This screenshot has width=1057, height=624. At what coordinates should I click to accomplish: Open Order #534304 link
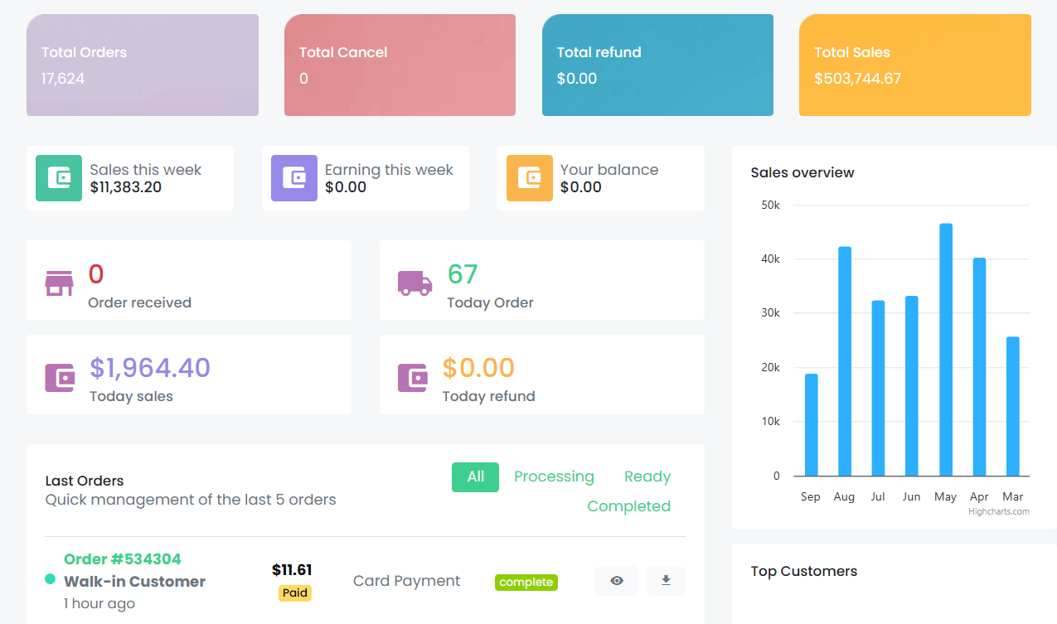coord(122,559)
